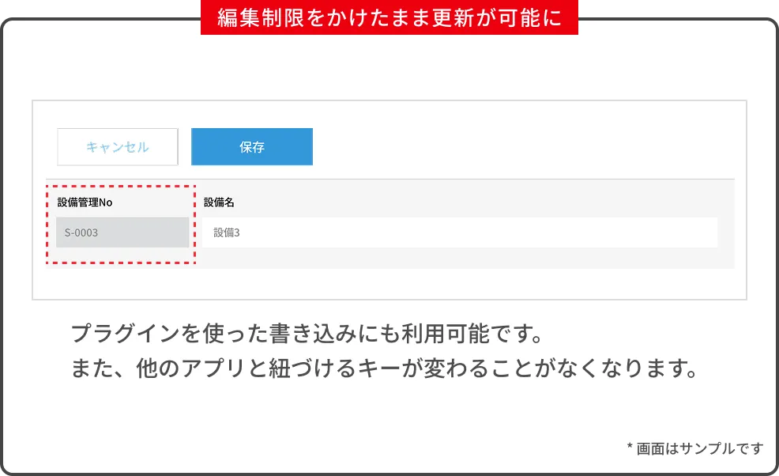Click the 設備管理No field label
779x476 pixels.
(85, 202)
